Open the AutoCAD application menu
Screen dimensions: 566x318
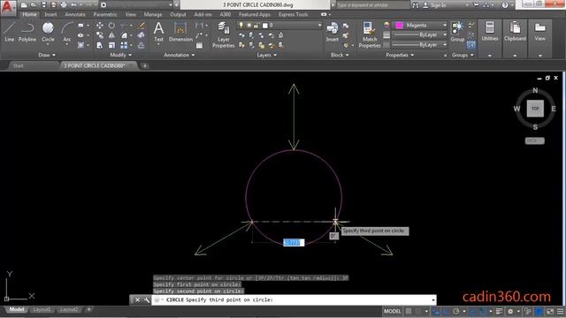click(x=8, y=8)
